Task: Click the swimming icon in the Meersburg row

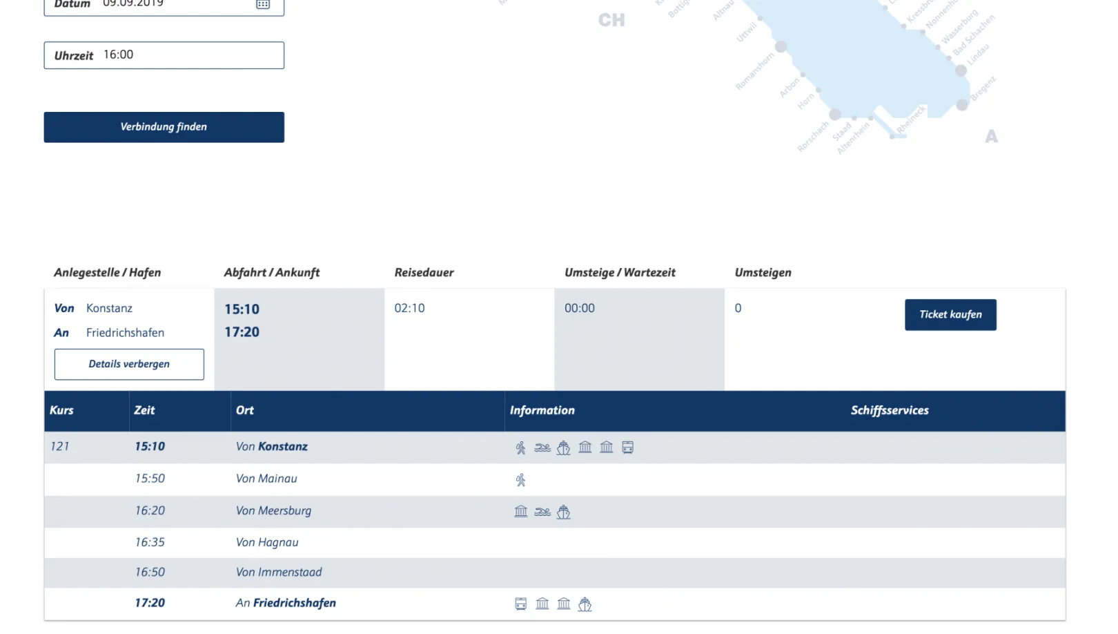Action: coord(542,512)
